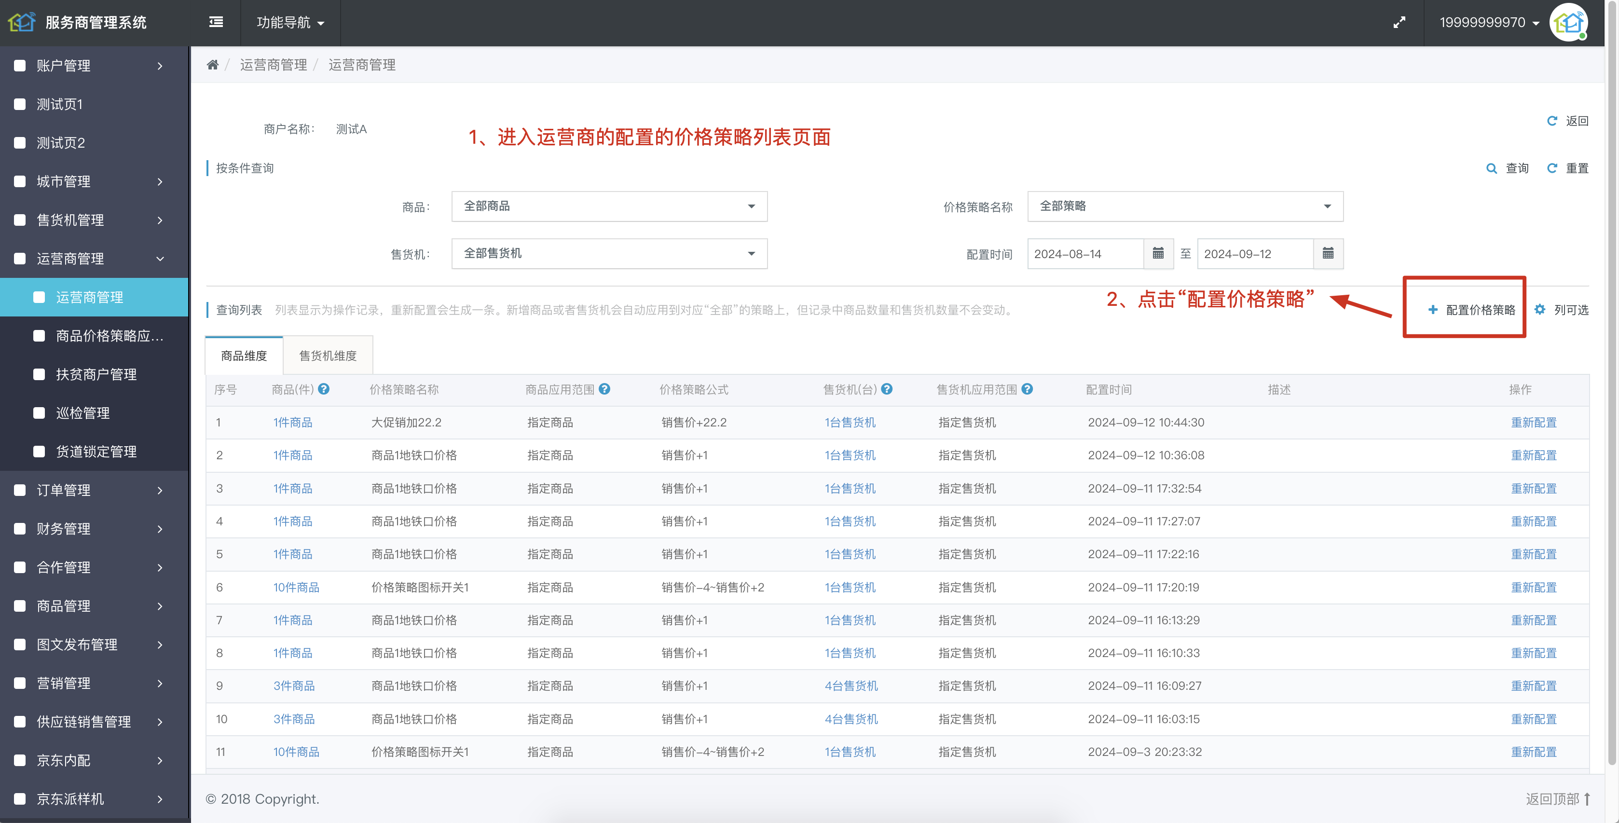Expand the 合作管理 sidebar menu
This screenshot has height=823, width=1619.
tap(94, 567)
